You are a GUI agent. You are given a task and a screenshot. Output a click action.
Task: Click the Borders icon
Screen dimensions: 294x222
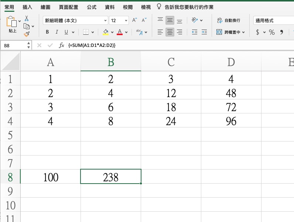click(x=86, y=32)
